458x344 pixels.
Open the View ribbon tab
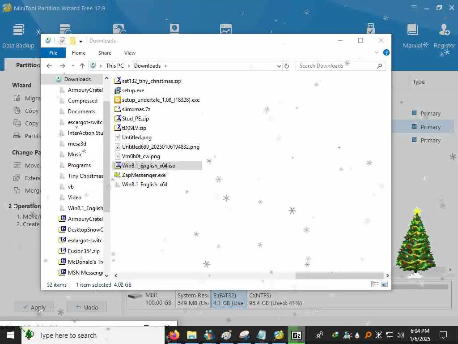130,53
